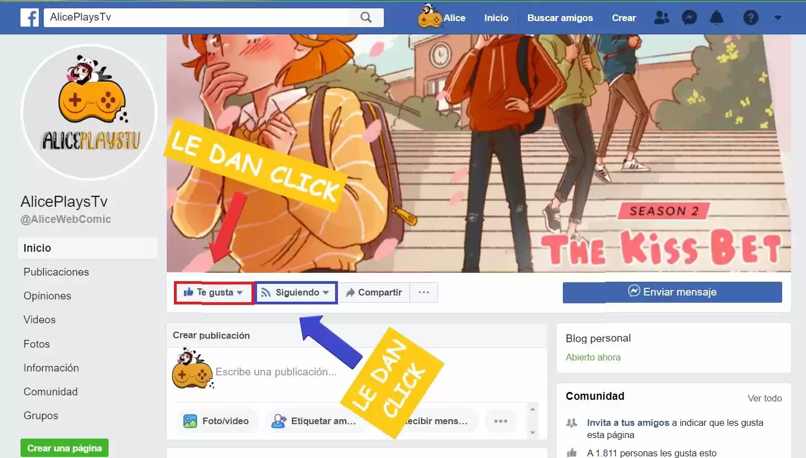
Task: Click the share arrow icon in Compartir
Action: pyautogui.click(x=350, y=292)
